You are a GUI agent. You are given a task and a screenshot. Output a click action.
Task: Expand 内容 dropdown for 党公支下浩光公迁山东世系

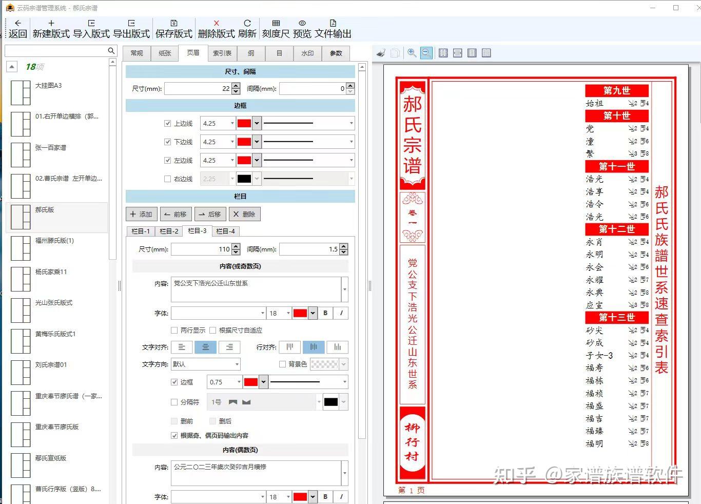(x=344, y=289)
